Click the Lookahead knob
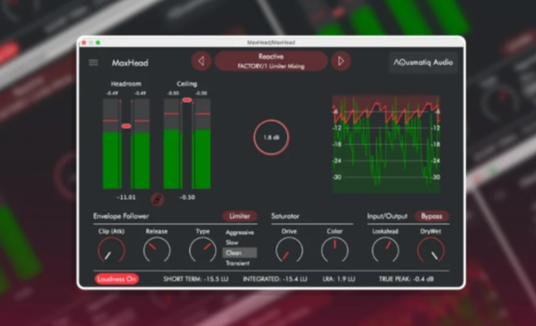The image size is (536, 326). coord(385,250)
